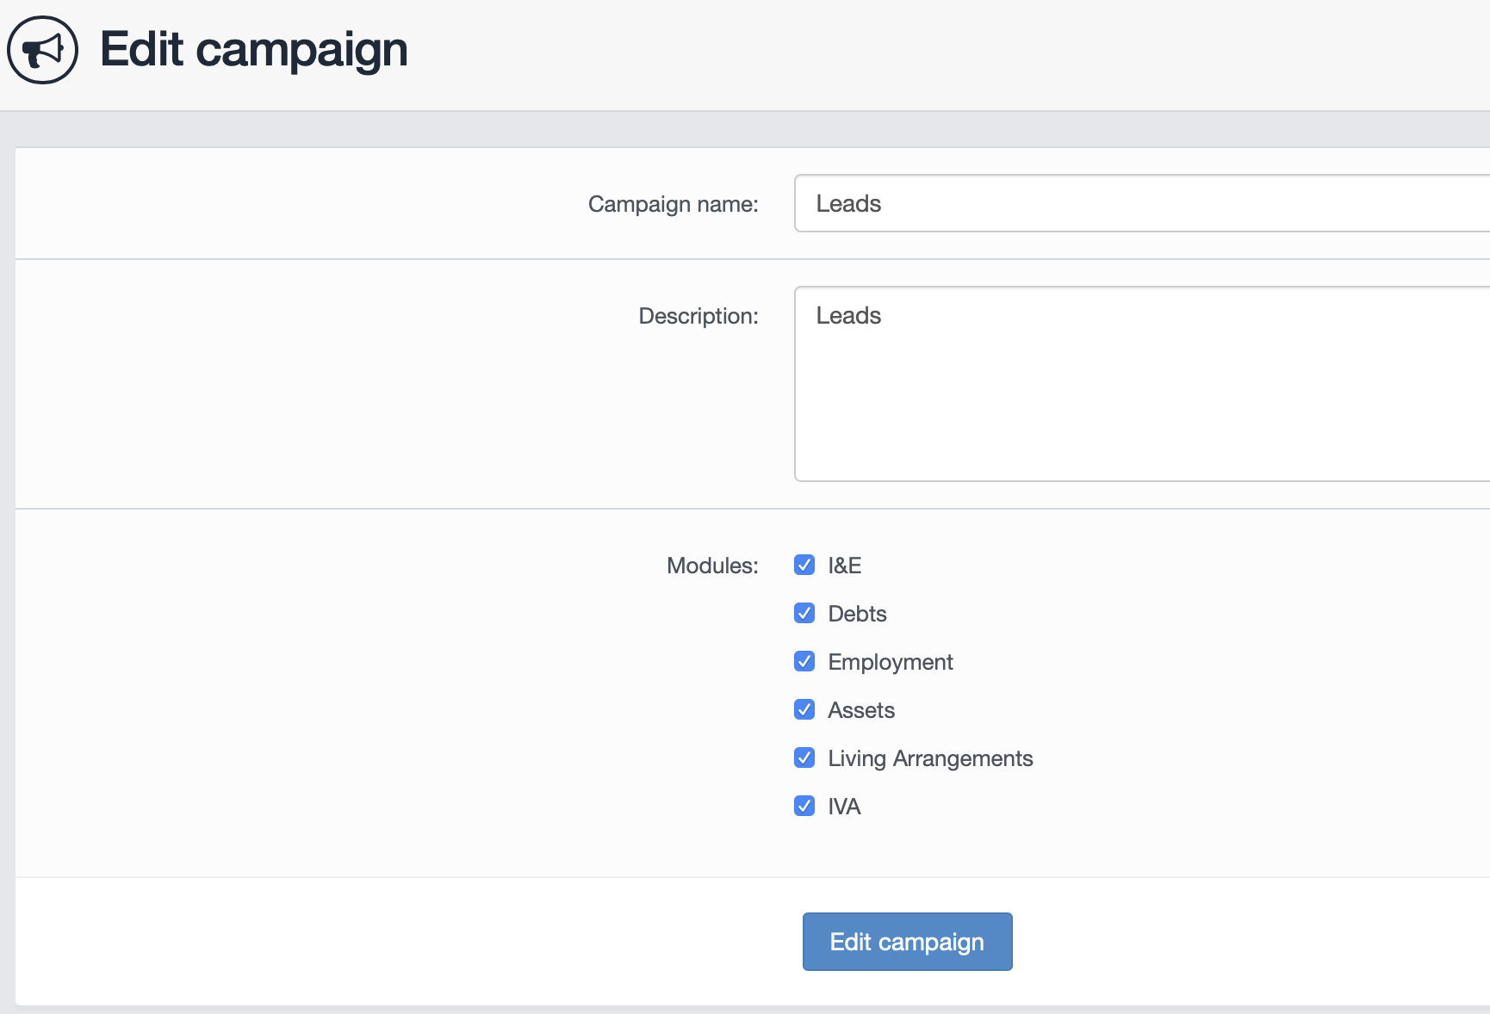Image resolution: width=1490 pixels, height=1014 pixels.
Task: Untick the Assets module checkbox
Action: [x=804, y=710]
